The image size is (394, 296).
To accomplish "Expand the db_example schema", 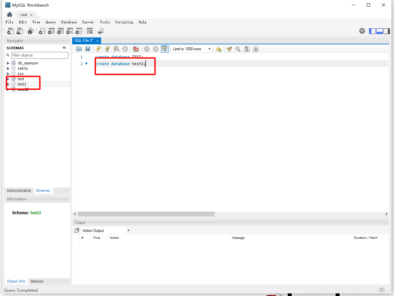I will 8,63.
